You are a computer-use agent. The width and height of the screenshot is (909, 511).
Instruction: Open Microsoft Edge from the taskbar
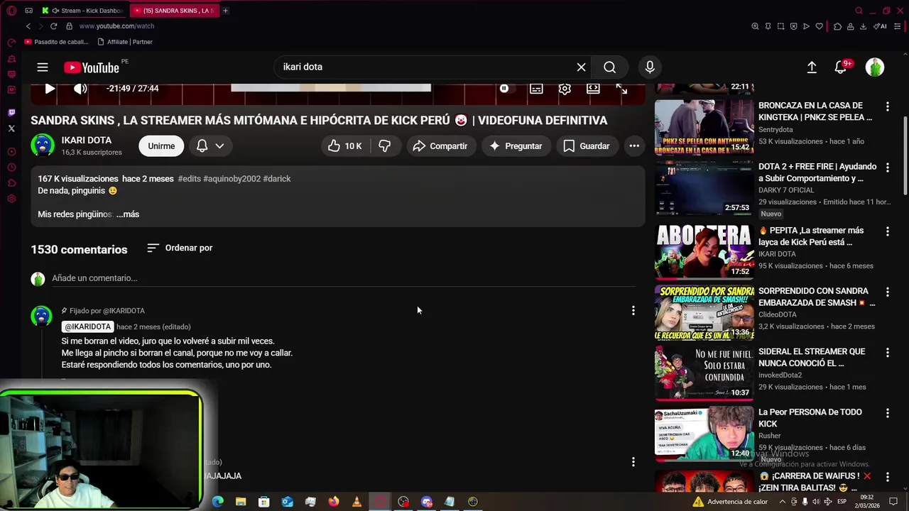[x=218, y=502]
